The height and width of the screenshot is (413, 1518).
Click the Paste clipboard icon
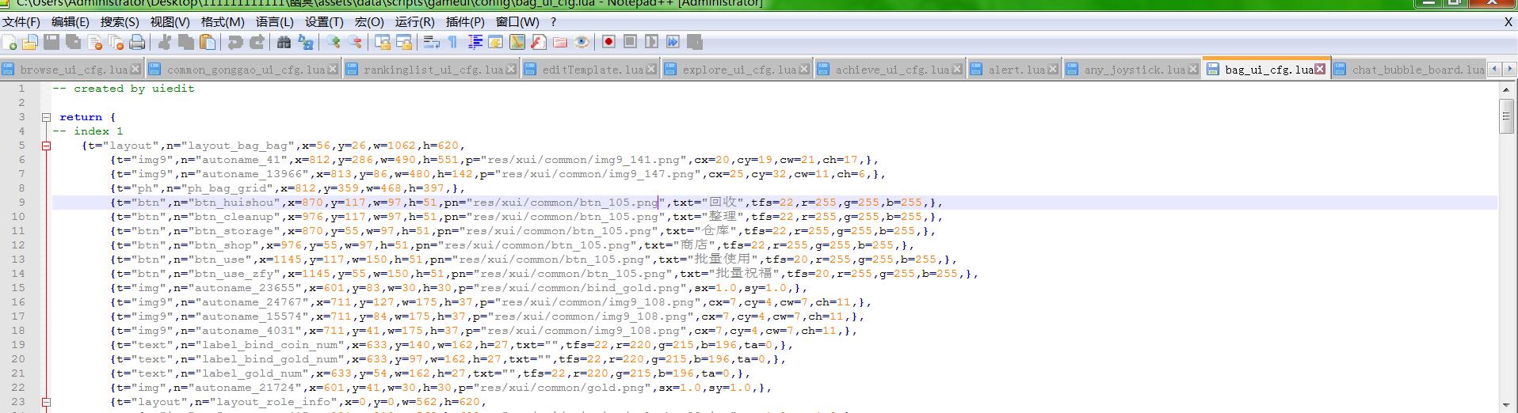coord(208,43)
